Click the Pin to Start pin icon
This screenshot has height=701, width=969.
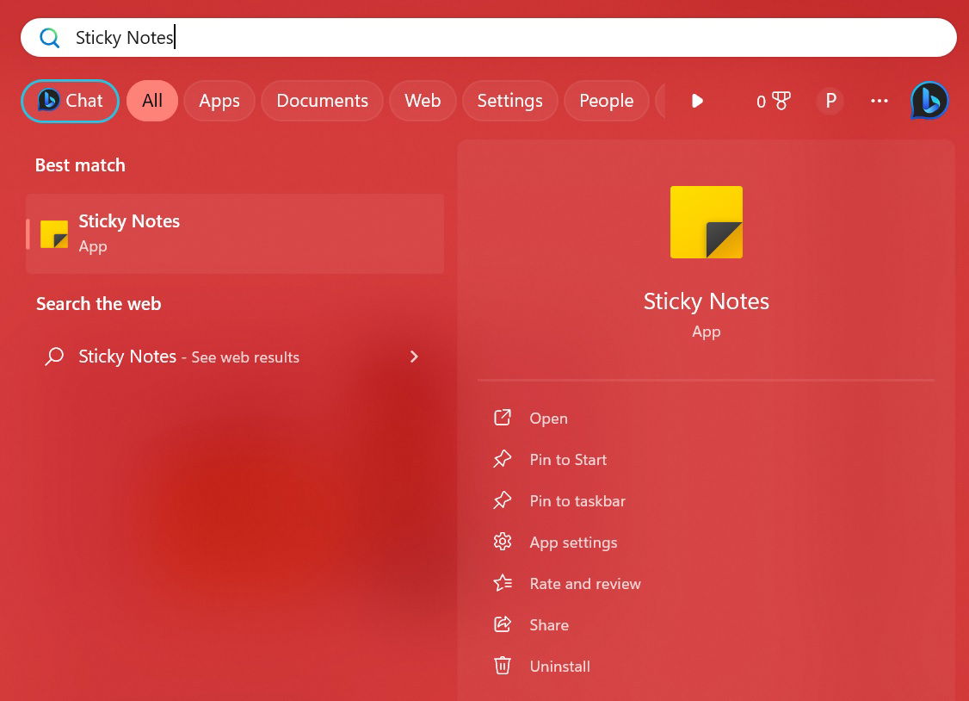(503, 459)
